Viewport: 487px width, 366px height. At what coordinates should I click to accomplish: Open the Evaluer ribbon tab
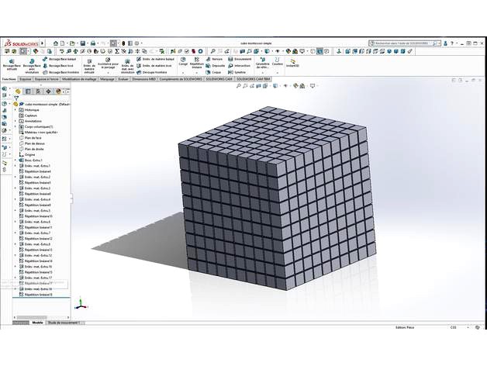pyautogui.click(x=123, y=79)
